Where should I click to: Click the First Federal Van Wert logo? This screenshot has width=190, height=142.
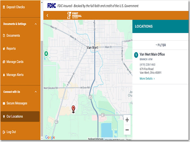point(74,16)
